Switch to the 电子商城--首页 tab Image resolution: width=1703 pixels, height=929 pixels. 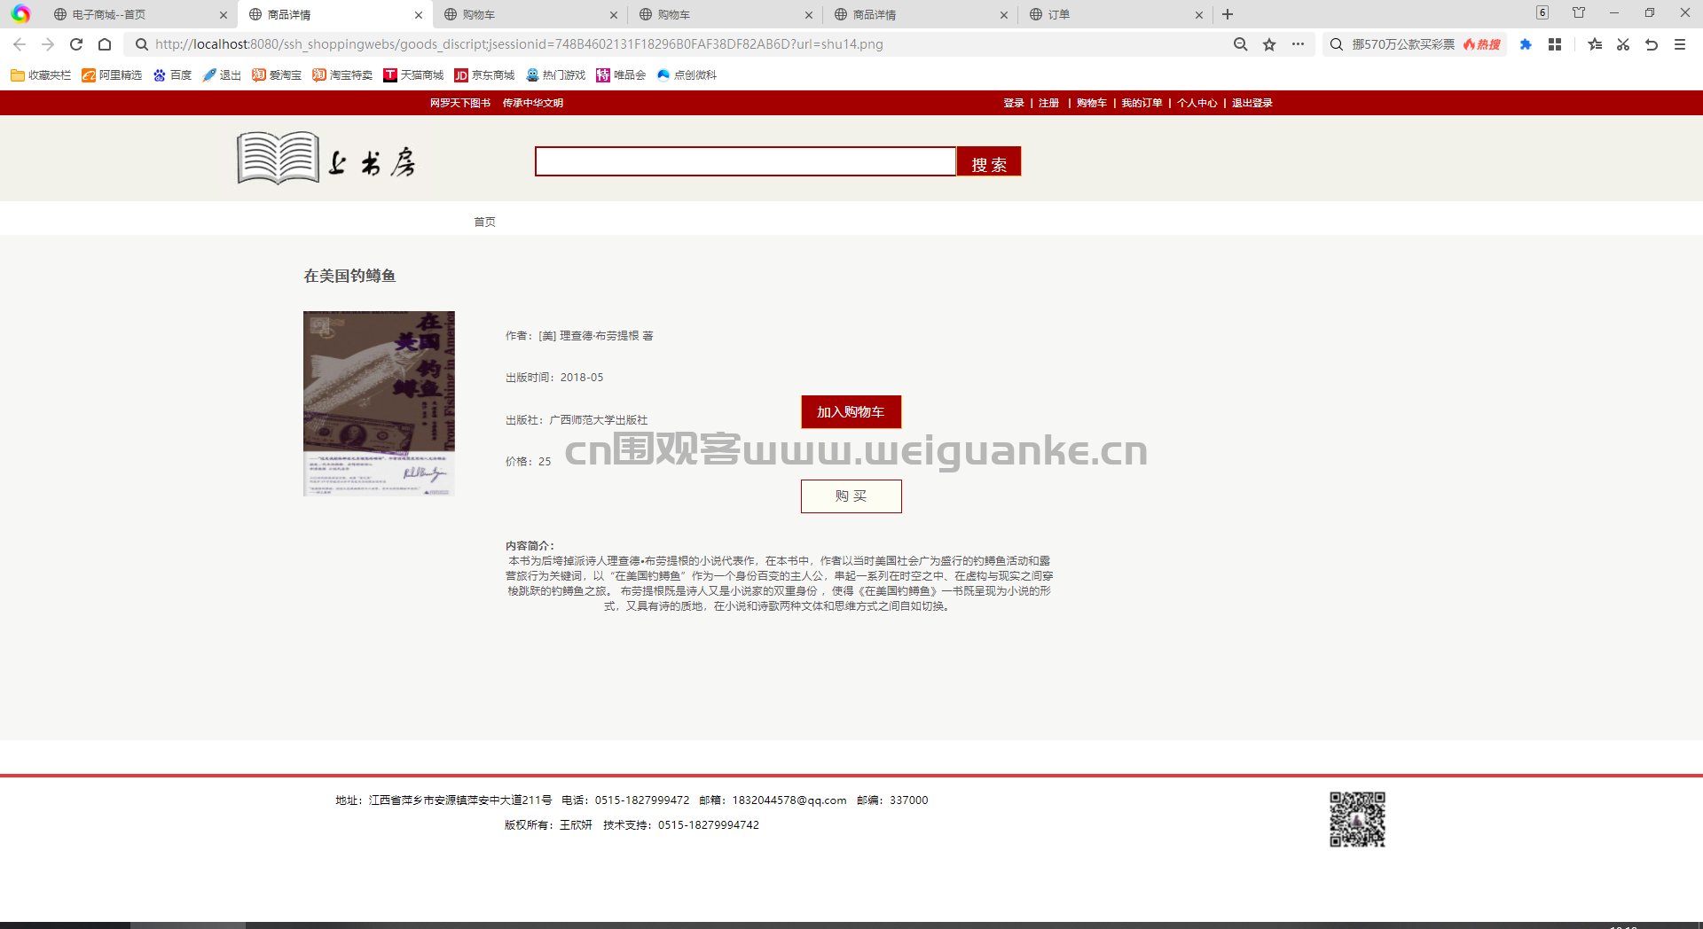pyautogui.click(x=140, y=14)
